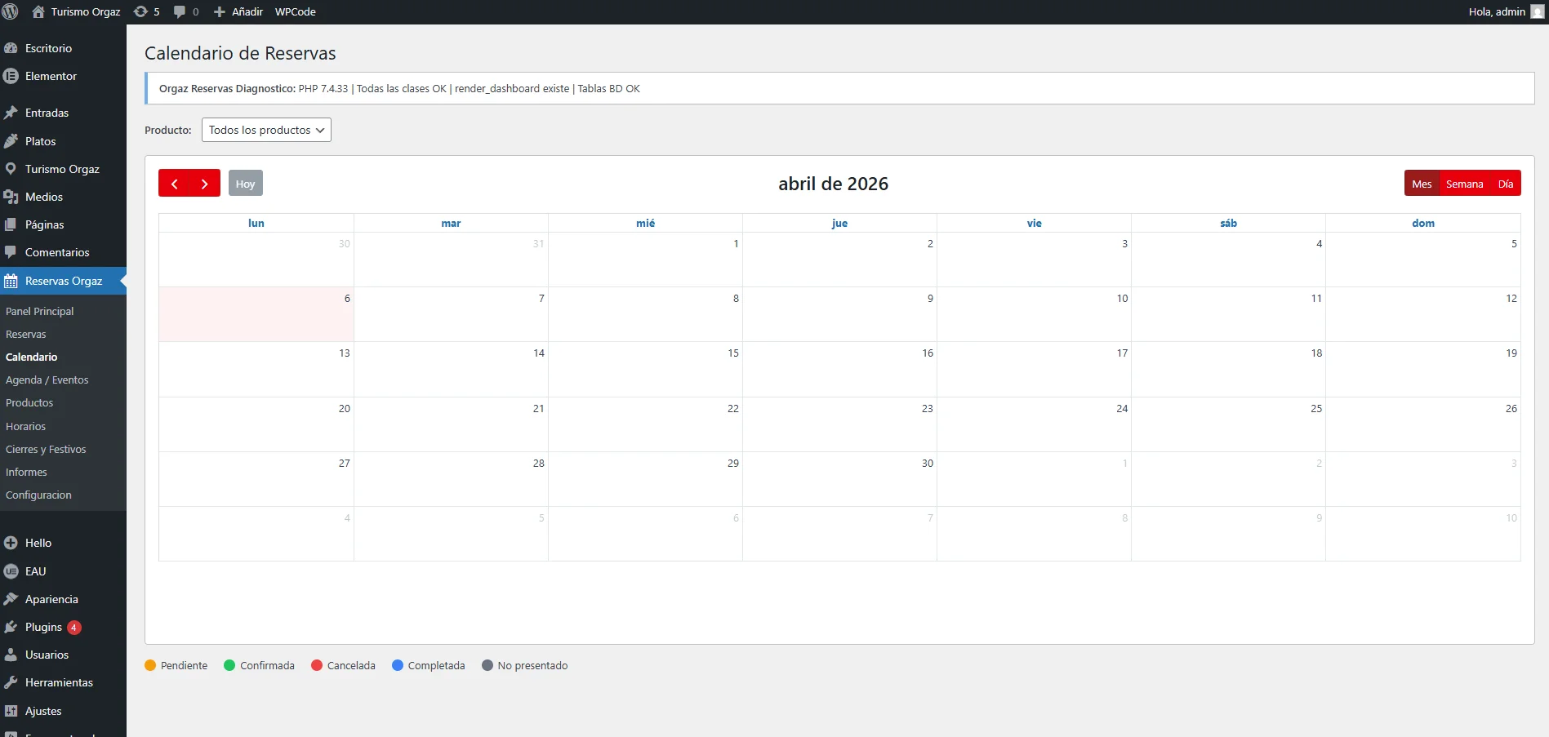Open the Todos los productos dropdown

point(266,130)
